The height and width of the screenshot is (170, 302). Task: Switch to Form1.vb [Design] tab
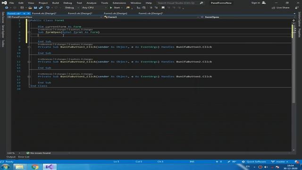point(151,14)
